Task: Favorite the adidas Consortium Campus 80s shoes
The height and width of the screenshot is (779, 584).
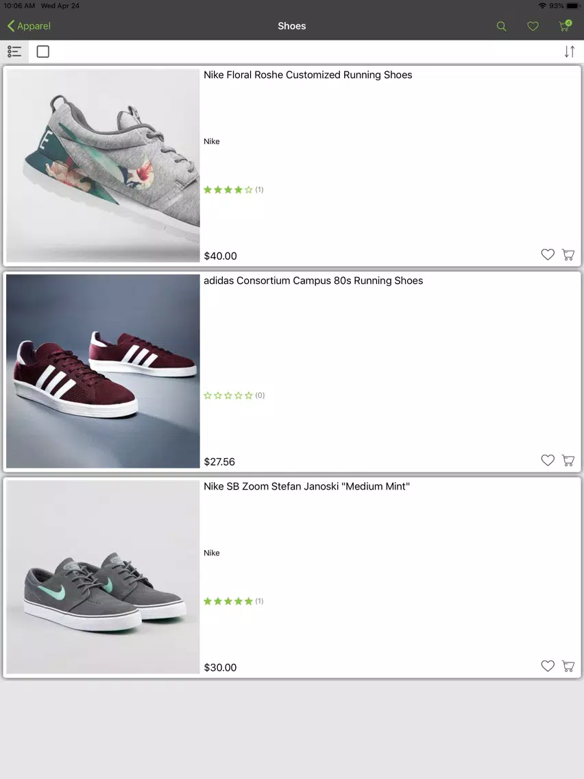Action: click(x=547, y=460)
